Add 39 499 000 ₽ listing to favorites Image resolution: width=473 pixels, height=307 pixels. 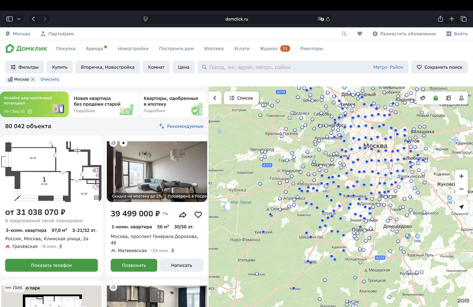198,215
